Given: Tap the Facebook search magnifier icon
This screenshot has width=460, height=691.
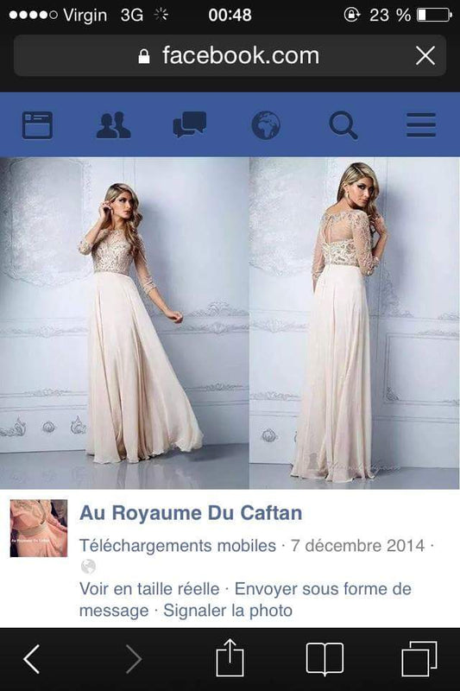Looking at the screenshot, I should 343,125.
